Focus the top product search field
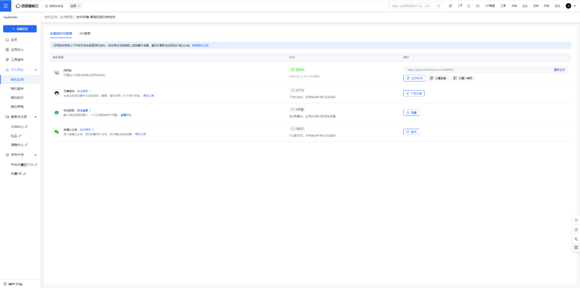580x288 pixels. click(x=412, y=6)
